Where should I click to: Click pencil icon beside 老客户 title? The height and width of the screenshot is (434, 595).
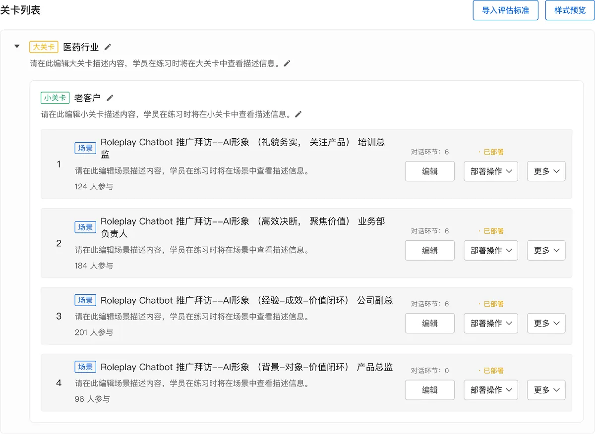tap(110, 98)
